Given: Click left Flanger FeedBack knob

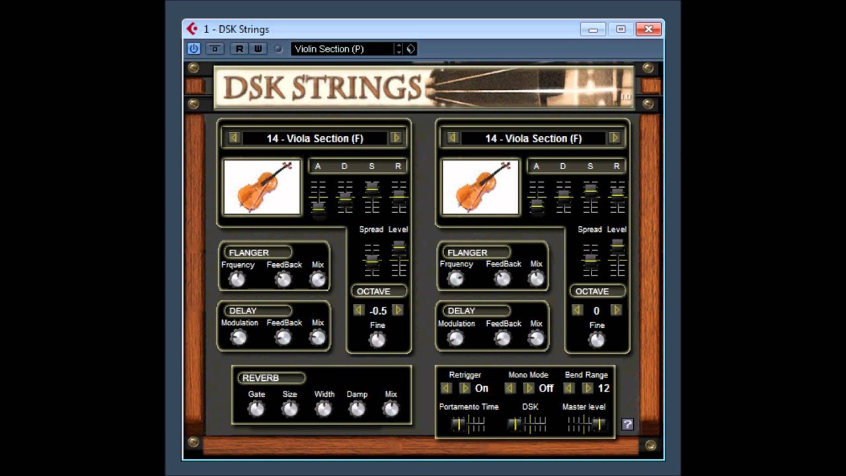Looking at the screenshot, I should 284,279.
